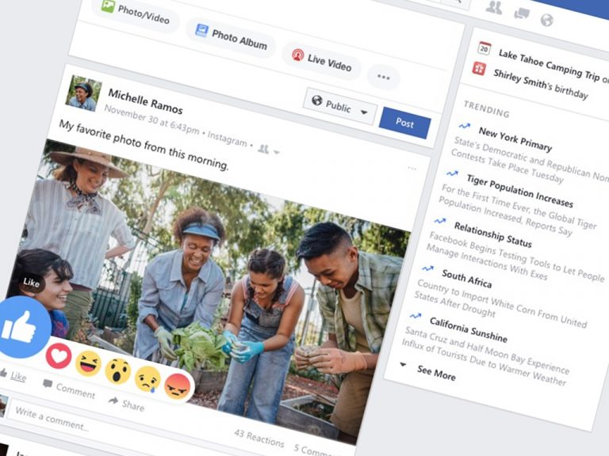Click the blue Post button
This screenshot has height=456, width=609.
coord(404,123)
